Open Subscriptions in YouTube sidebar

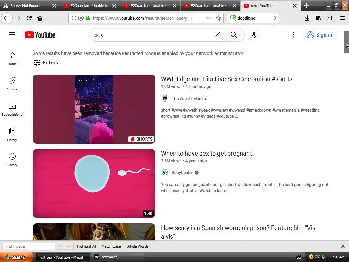point(12,109)
